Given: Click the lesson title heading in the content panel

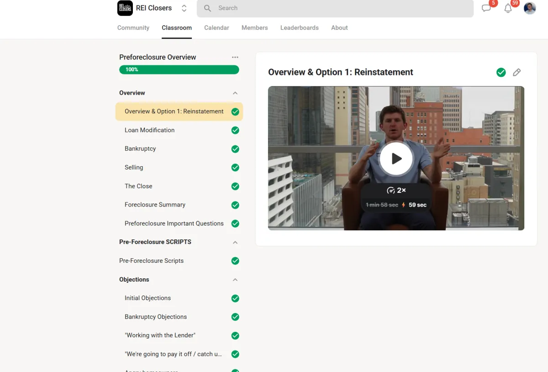Looking at the screenshot, I should (341, 72).
